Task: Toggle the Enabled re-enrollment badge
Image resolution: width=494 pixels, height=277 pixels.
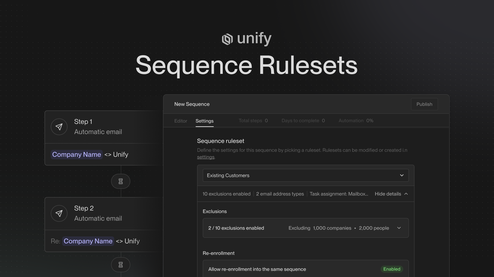Action: [x=392, y=269]
